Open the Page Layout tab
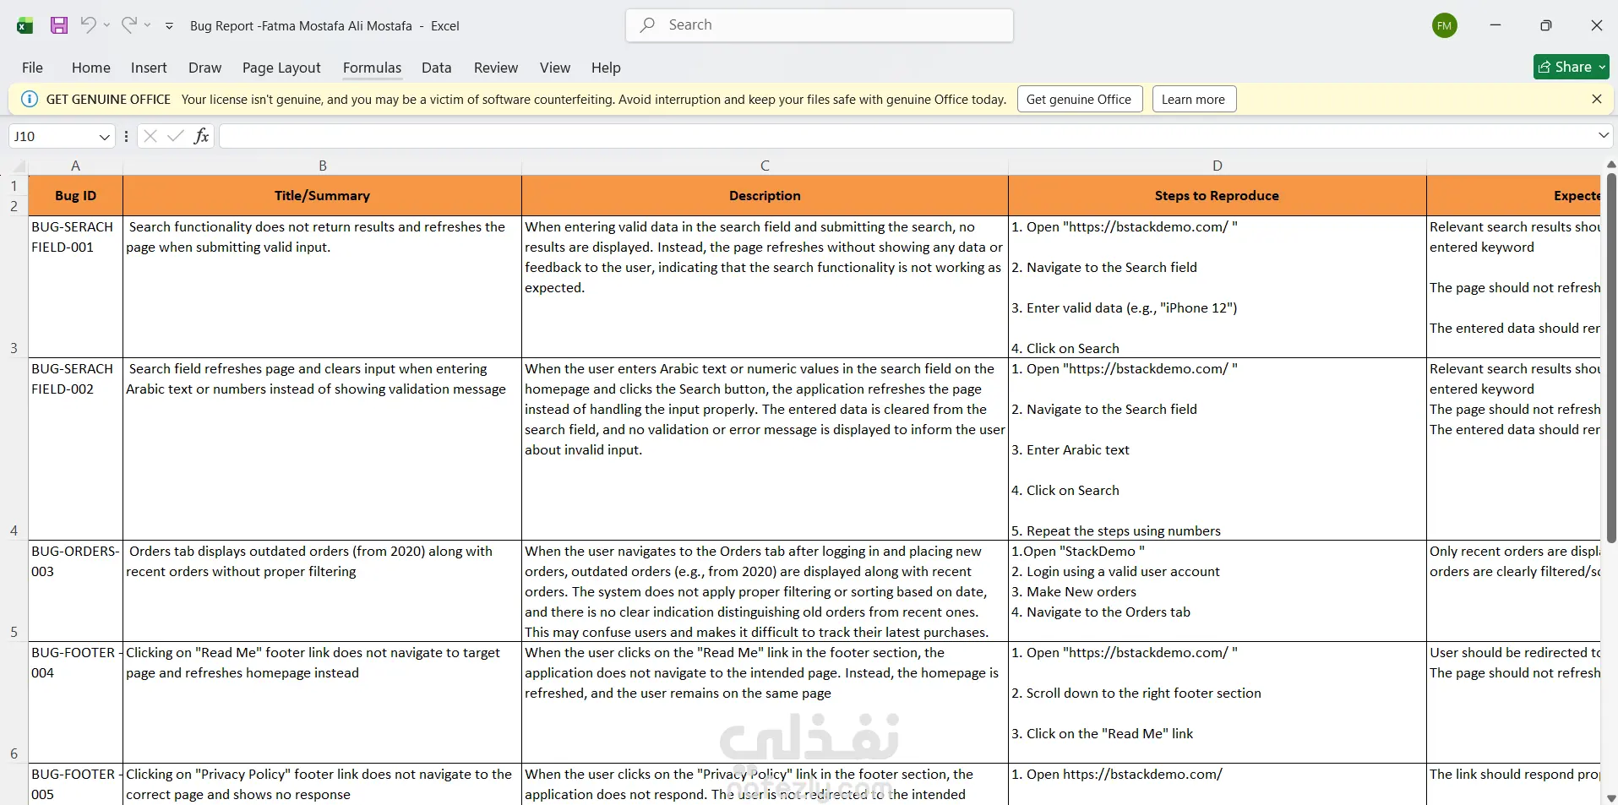This screenshot has width=1618, height=805. tap(281, 68)
